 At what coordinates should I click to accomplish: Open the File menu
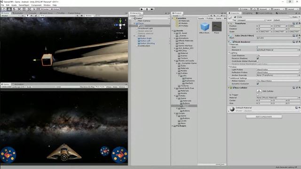[2, 5]
